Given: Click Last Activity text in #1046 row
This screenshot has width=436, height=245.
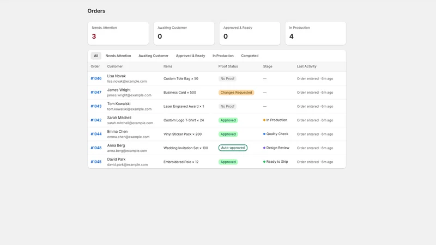Looking at the screenshot, I should 315,78.
